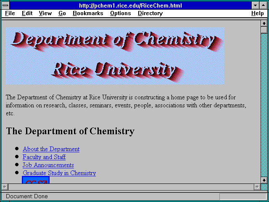Follow the About the Department link
This screenshot has height=202, width=269.
(51, 149)
